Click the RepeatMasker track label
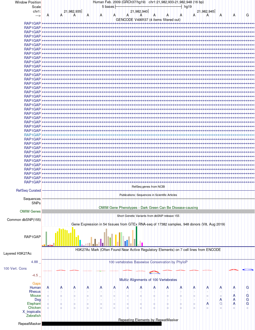The height and width of the screenshot is (330, 255). pyautogui.click(x=30, y=324)
